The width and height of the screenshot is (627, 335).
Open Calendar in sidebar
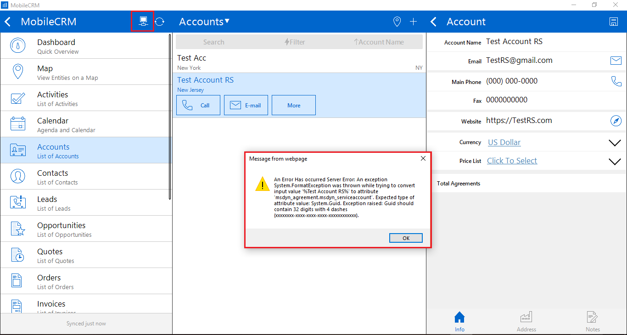click(x=86, y=124)
